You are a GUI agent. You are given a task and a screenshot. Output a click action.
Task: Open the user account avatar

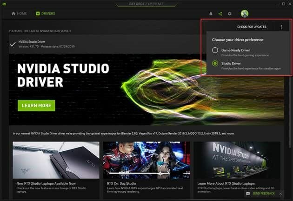point(245,13)
